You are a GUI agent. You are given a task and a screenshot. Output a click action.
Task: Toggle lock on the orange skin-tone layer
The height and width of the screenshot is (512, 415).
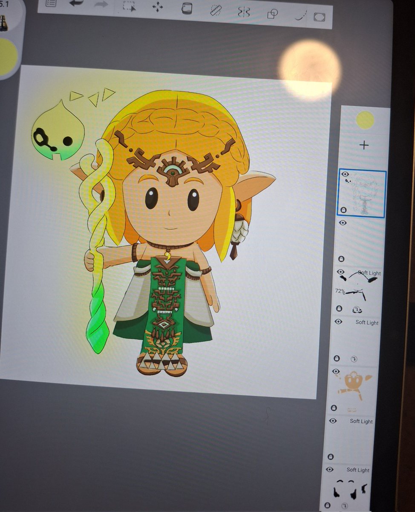pos(334,408)
